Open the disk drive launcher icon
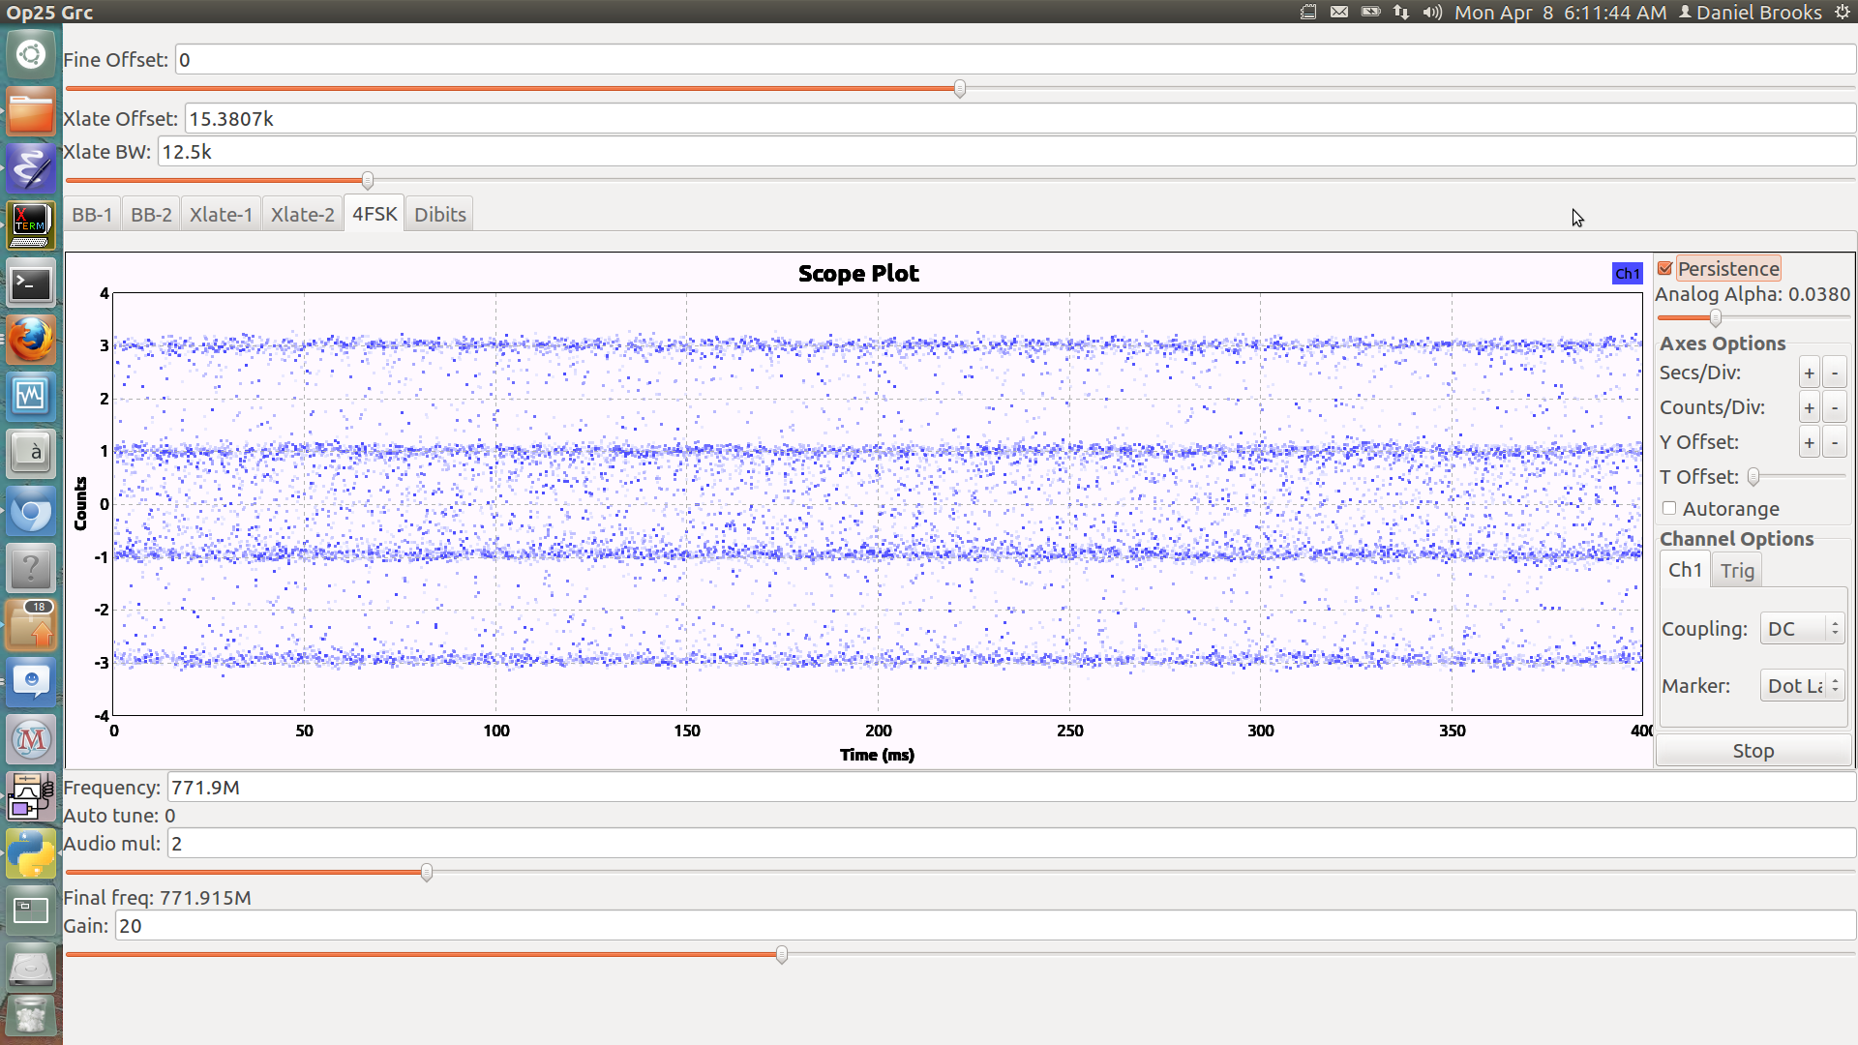 tap(31, 968)
